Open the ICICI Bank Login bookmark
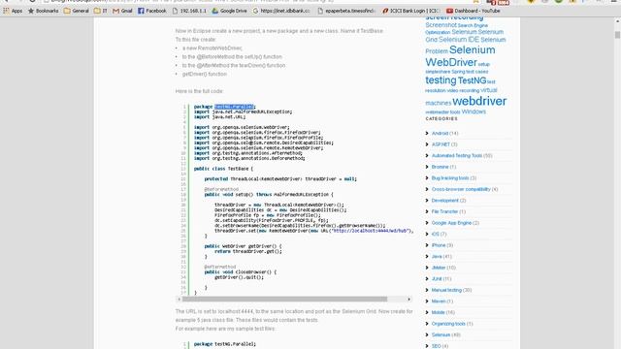621x349 pixels. (x=410, y=11)
